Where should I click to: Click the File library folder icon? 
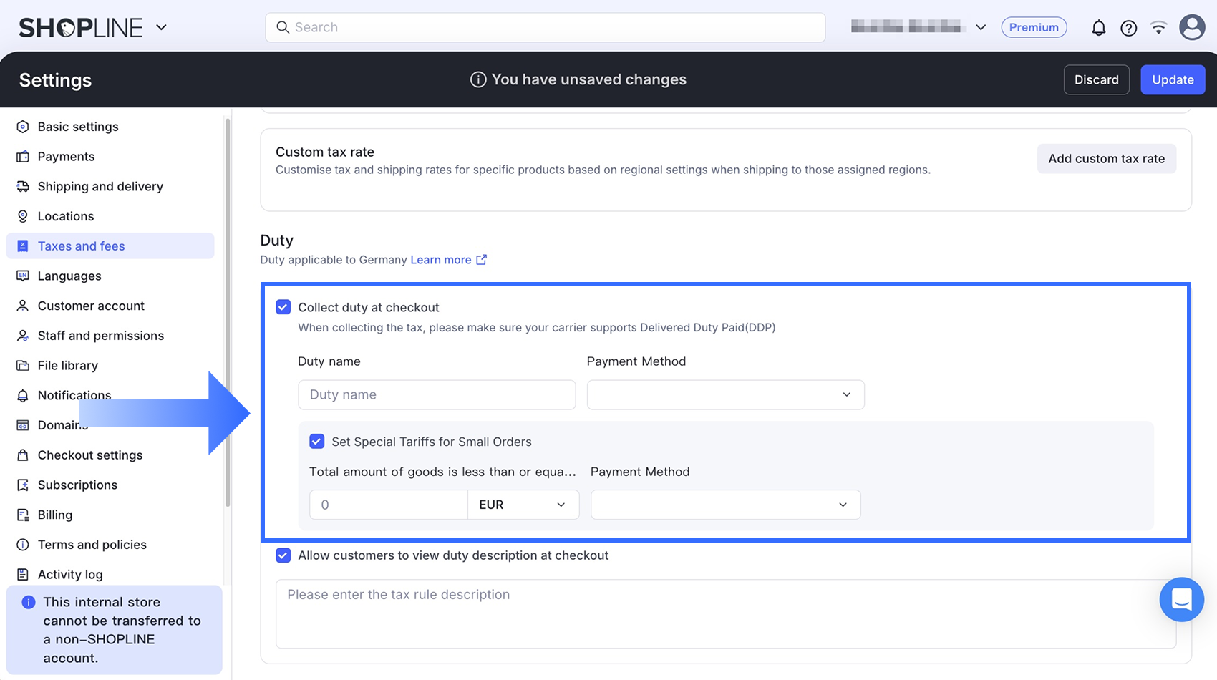point(23,366)
